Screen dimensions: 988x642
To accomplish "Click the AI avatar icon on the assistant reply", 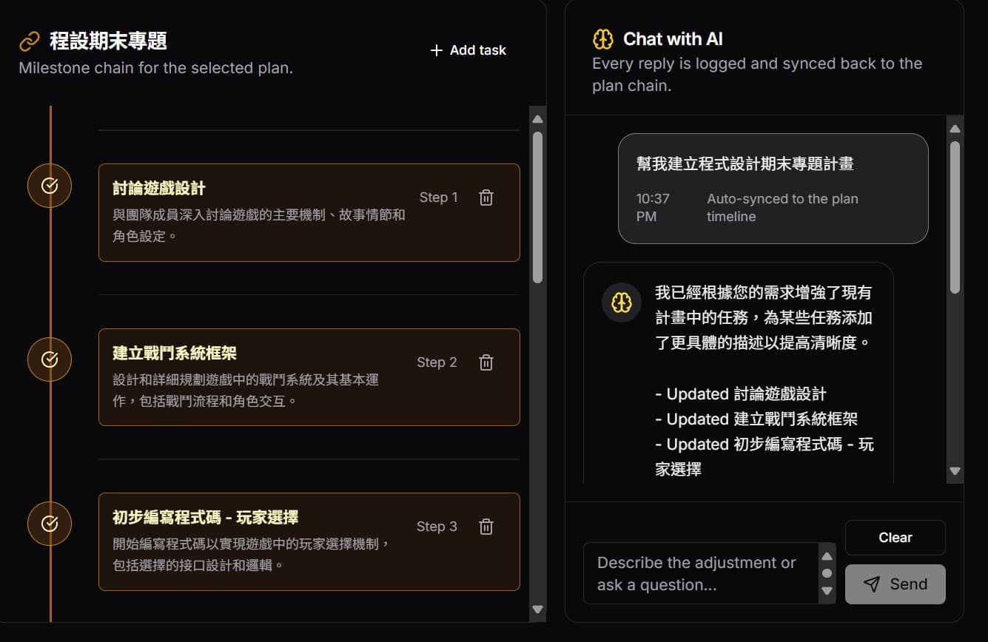I will [621, 303].
